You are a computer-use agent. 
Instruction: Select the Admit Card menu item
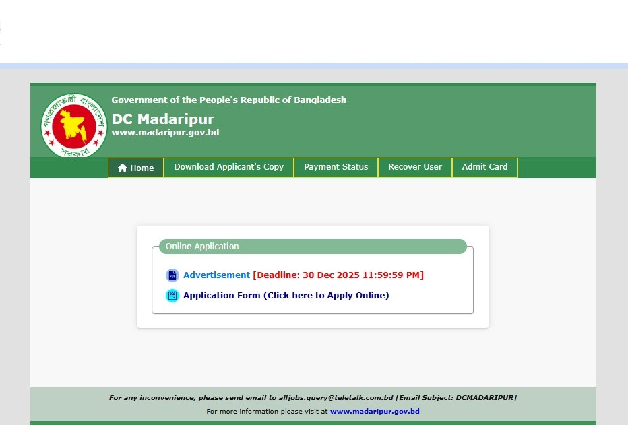(x=484, y=167)
